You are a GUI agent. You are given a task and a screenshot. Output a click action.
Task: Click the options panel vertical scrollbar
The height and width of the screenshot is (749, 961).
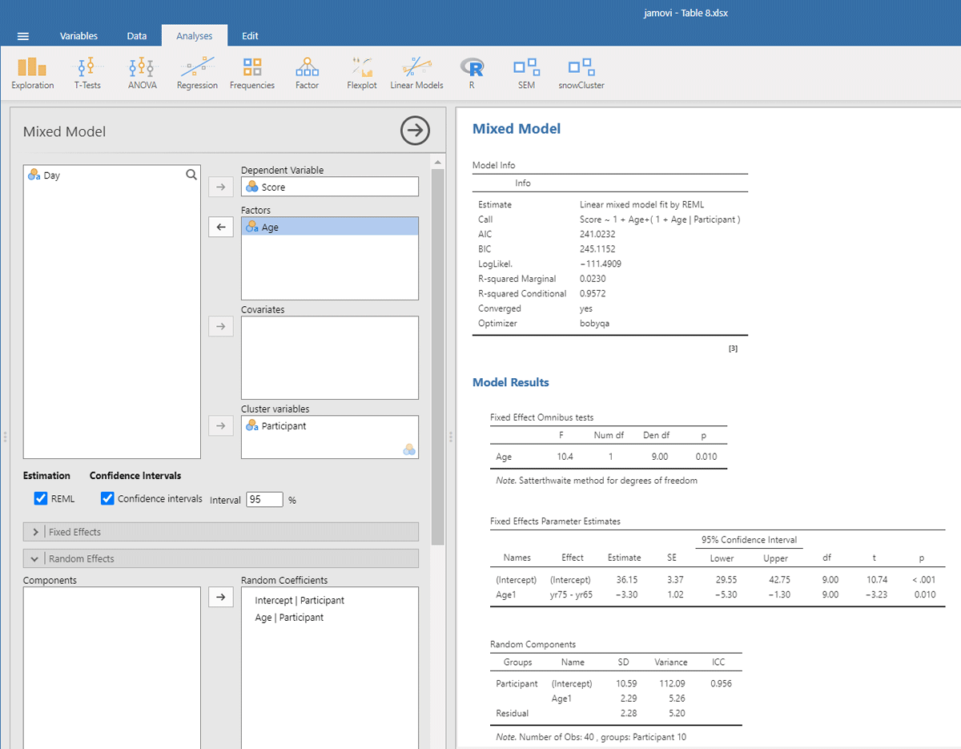tap(437, 352)
